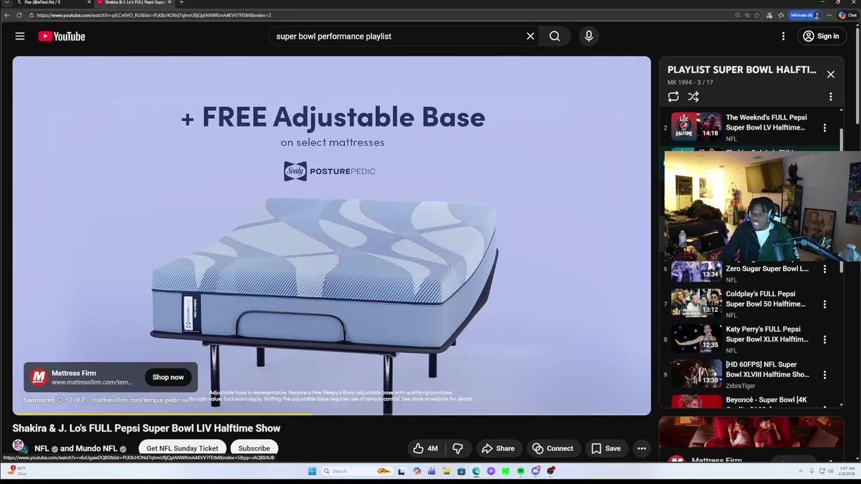Open the Mattress Firm ad logo

coord(38,378)
